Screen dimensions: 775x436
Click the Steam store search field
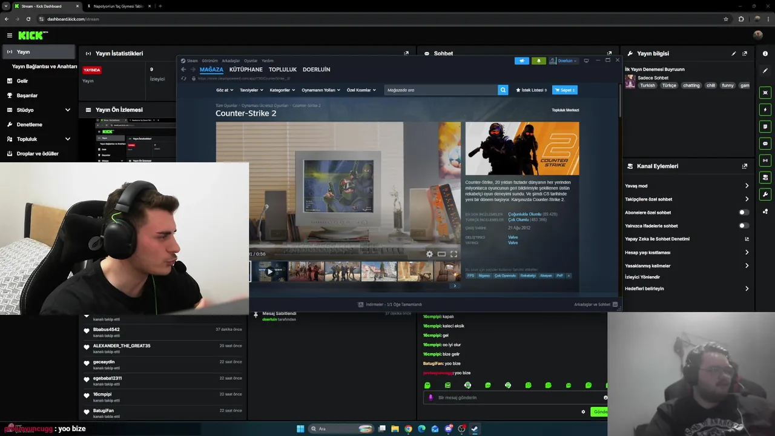440,90
